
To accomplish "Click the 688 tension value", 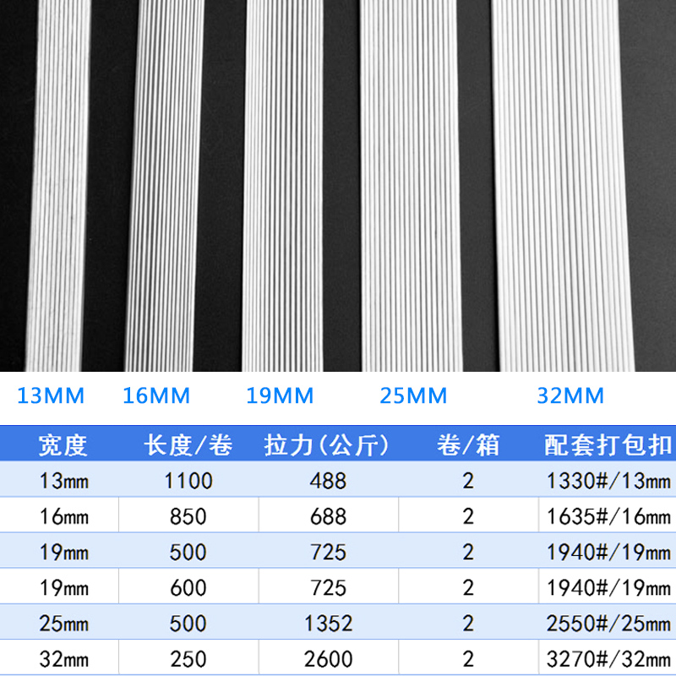I will point(328,516).
